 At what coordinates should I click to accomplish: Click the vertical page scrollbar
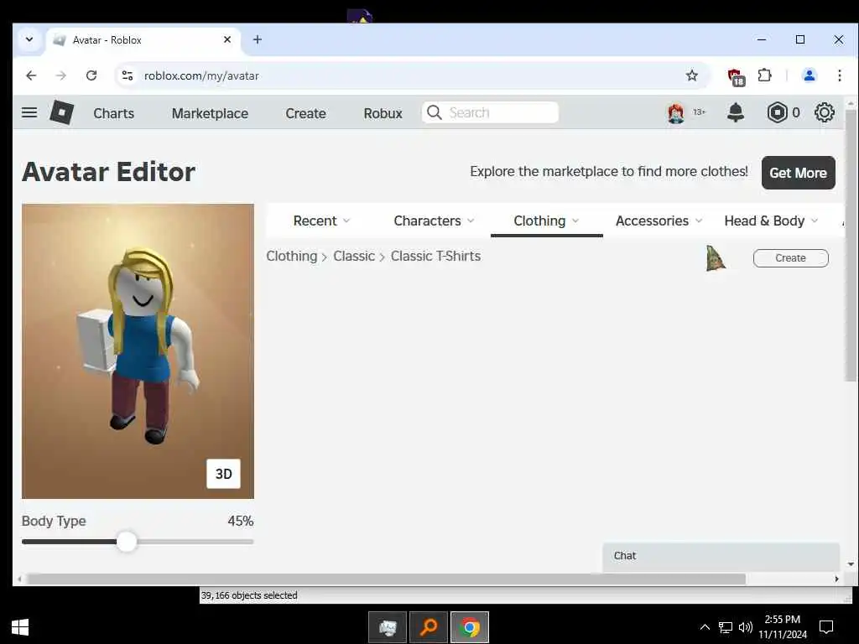click(x=851, y=246)
